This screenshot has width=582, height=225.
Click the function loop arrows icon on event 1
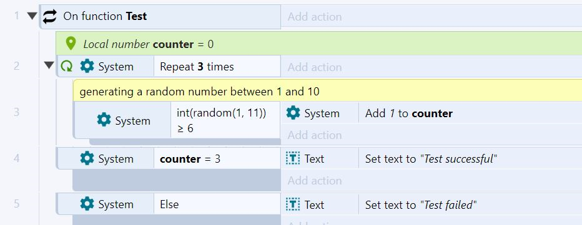[x=50, y=16]
